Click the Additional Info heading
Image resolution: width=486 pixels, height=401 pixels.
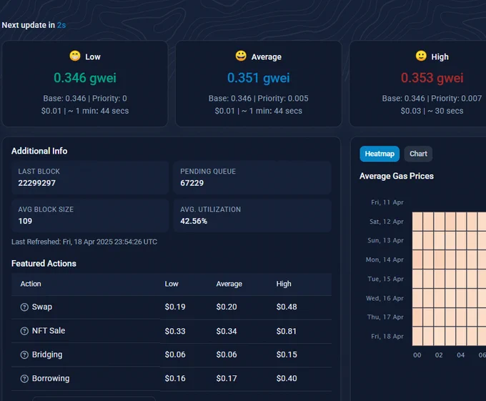click(39, 151)
